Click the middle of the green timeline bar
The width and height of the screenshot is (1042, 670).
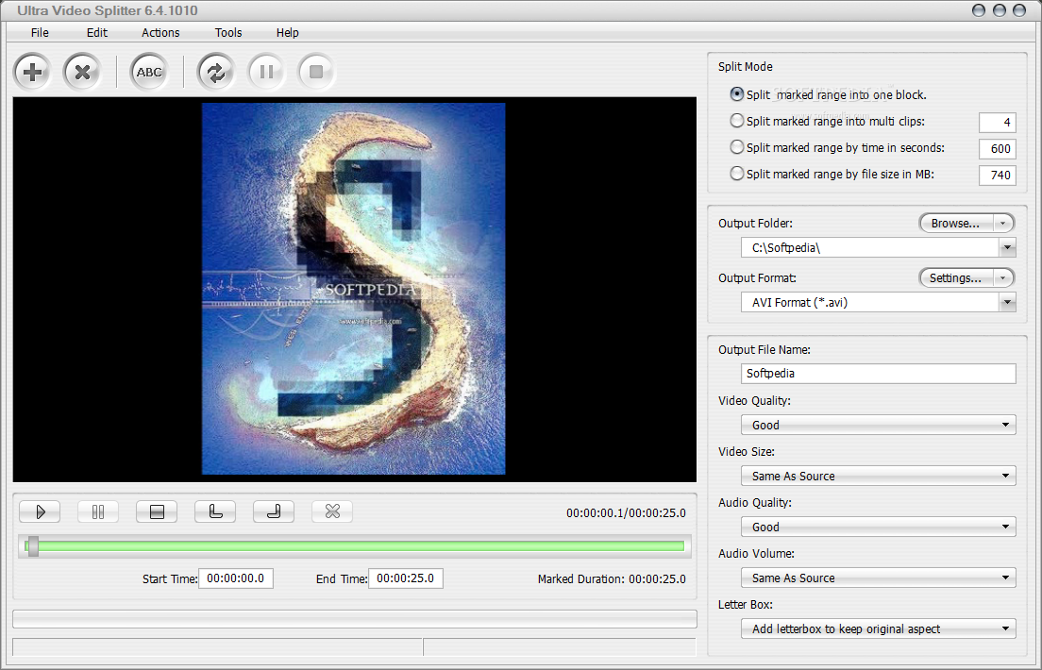(x=355, y=546)
